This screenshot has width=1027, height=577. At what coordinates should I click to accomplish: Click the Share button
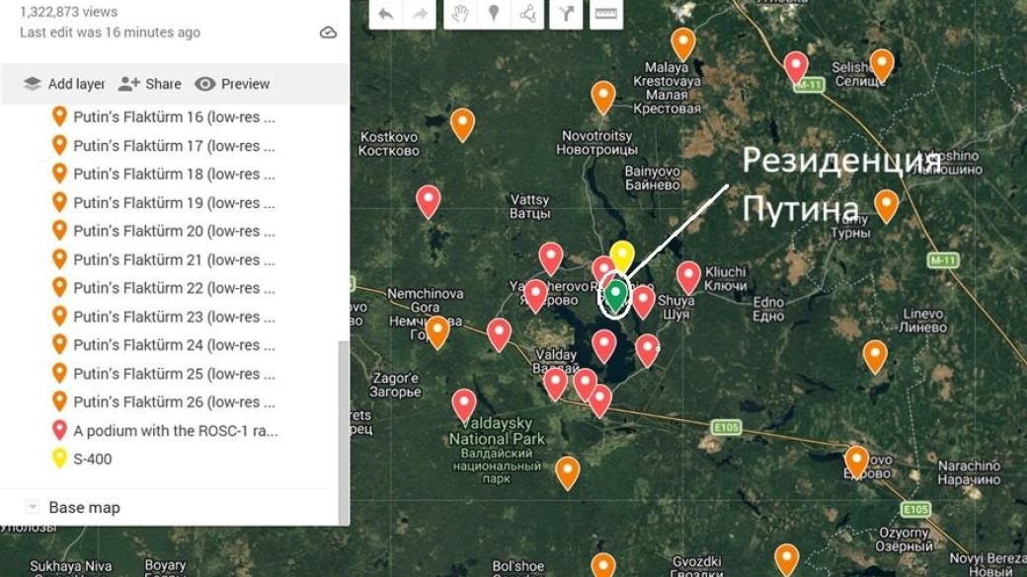click(x=150, y=84)
